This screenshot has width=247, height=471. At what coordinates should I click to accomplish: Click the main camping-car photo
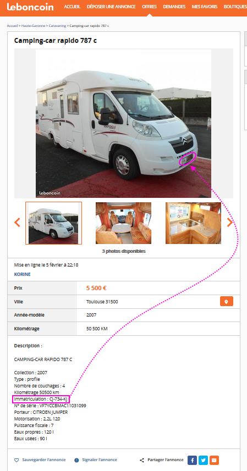123,124
